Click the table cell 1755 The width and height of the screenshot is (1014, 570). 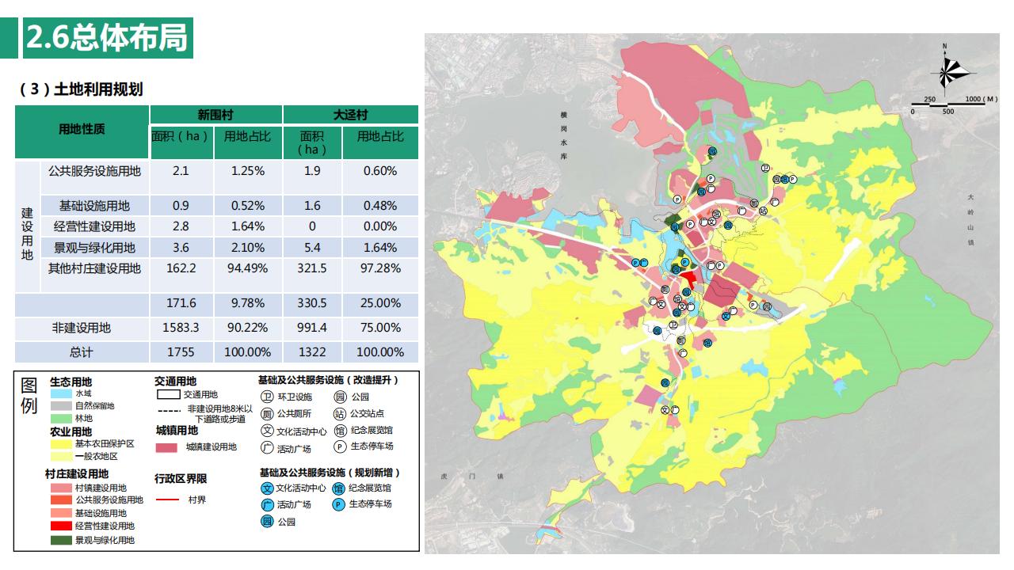pyautogui.click(x=181, y=352)
